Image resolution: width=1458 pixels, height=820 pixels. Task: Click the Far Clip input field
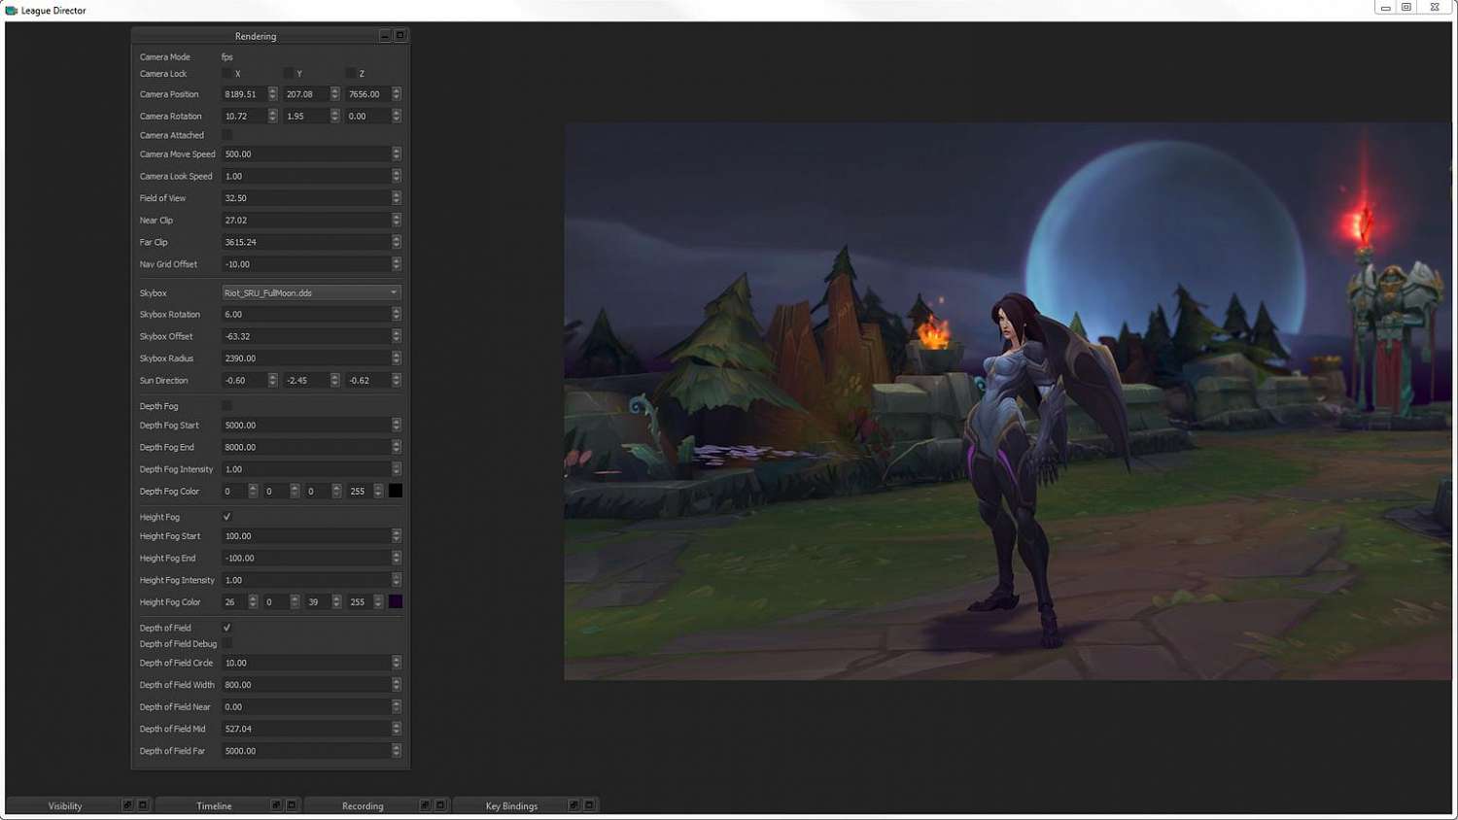point(305,242)
